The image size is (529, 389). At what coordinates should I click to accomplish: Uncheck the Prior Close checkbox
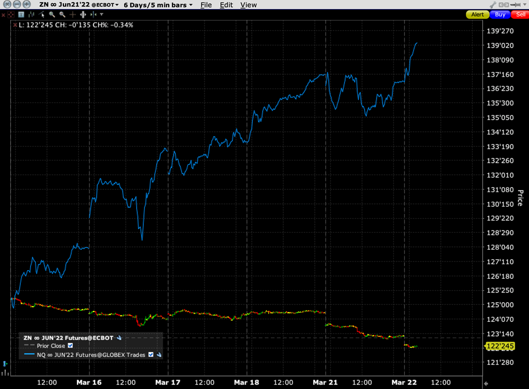click(x=70, y=346)
